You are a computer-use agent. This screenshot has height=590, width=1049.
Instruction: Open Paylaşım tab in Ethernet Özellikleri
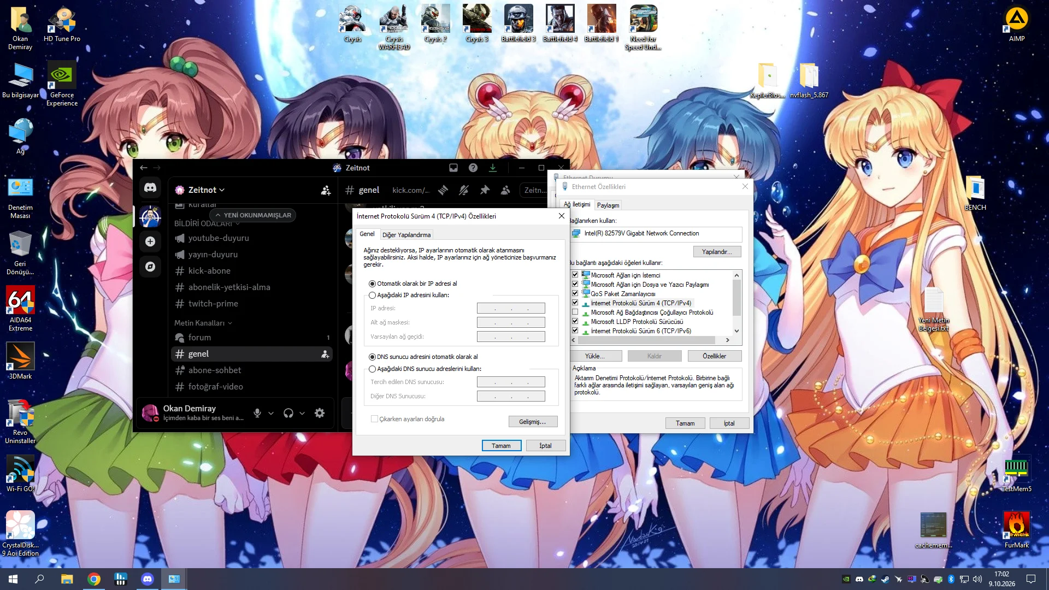click(608, 205)
